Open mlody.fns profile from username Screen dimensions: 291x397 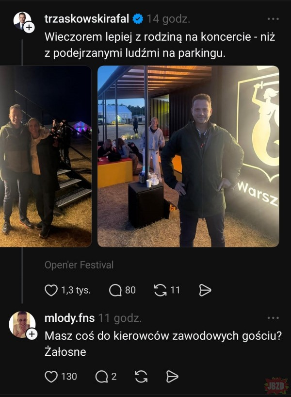[x=69, y=318]
